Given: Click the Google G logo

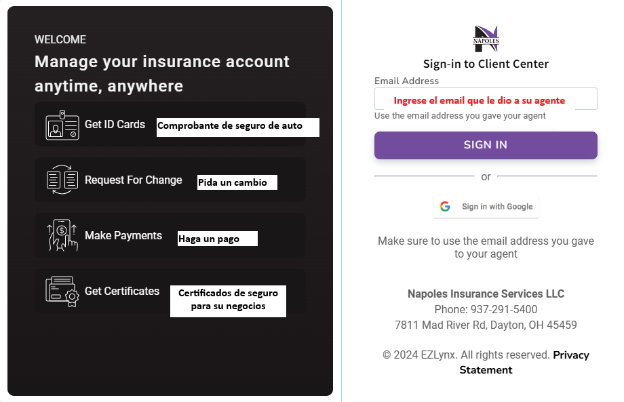Looking at the screenshot, I should pos(445,206).
